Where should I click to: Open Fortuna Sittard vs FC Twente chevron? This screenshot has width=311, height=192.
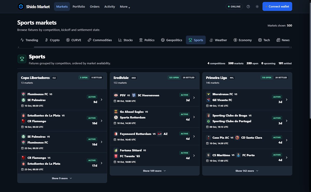(x=194, y=156)
